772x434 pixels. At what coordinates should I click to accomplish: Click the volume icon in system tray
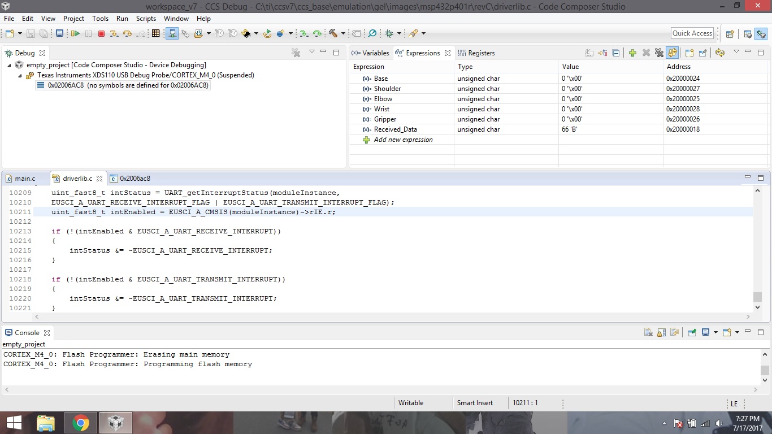point(719,423)
